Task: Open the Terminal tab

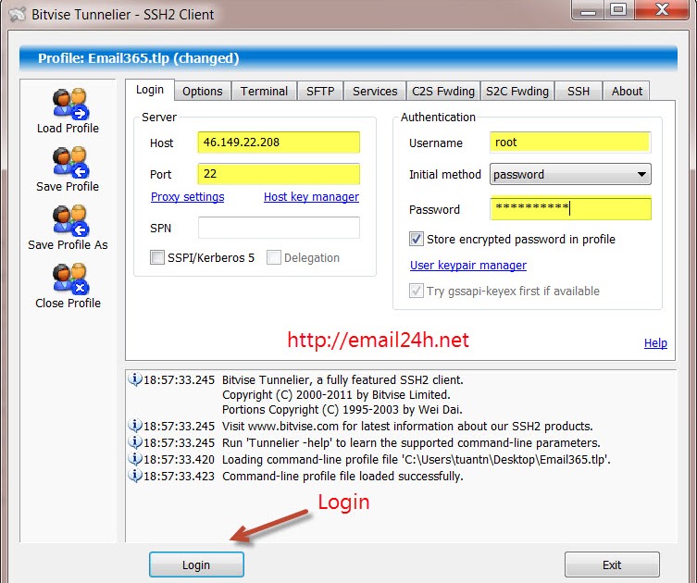Action: tap(264, 91)
